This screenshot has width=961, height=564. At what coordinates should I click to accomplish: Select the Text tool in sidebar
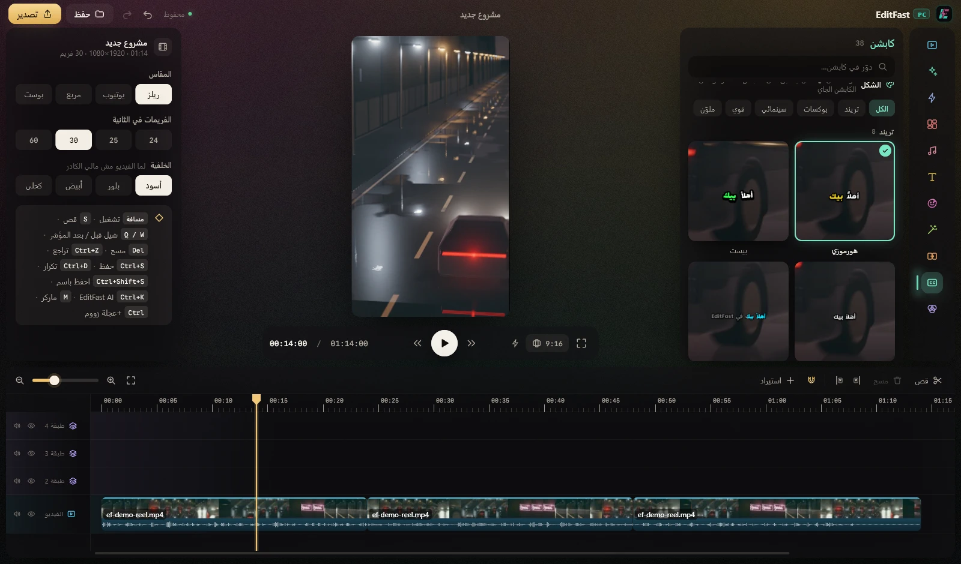pos(932,177)
